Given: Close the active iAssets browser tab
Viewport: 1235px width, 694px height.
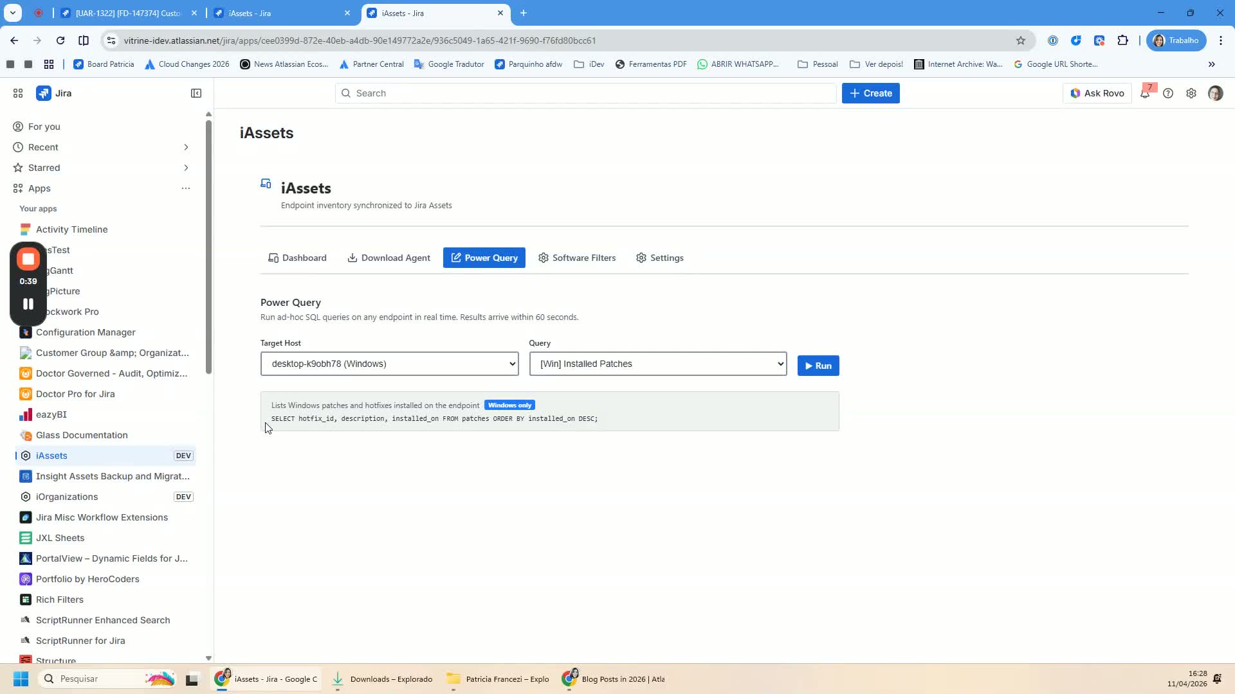Looking at the screenshot, I should tap(500, 13).
